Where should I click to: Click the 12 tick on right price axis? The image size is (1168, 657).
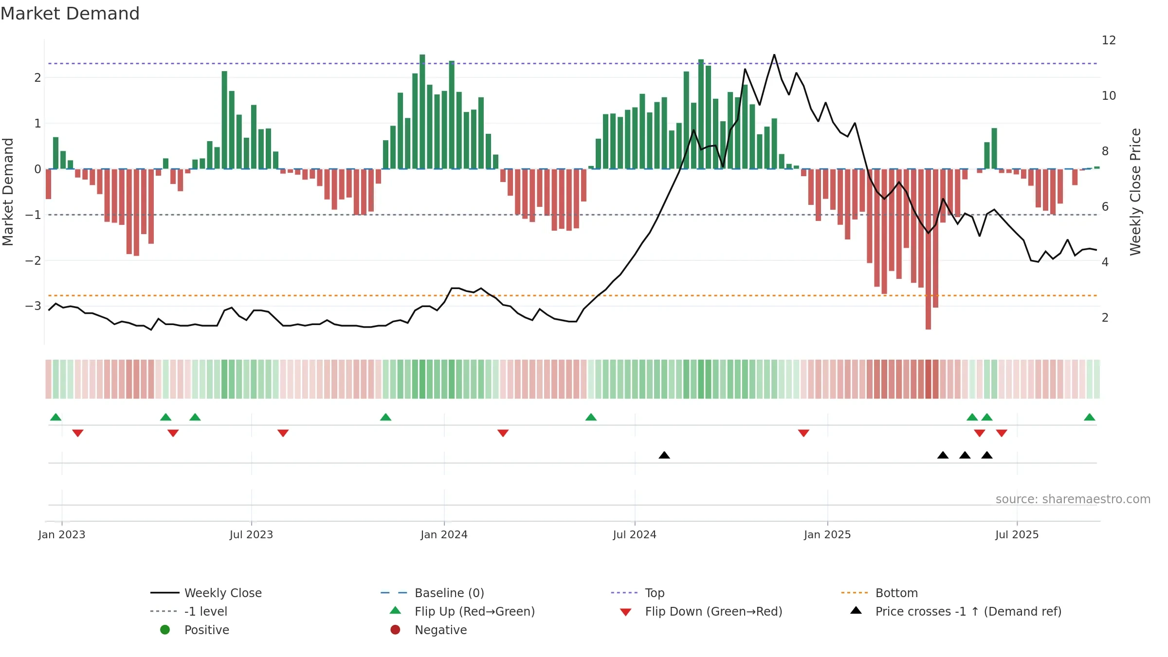tap(1109, 40)
